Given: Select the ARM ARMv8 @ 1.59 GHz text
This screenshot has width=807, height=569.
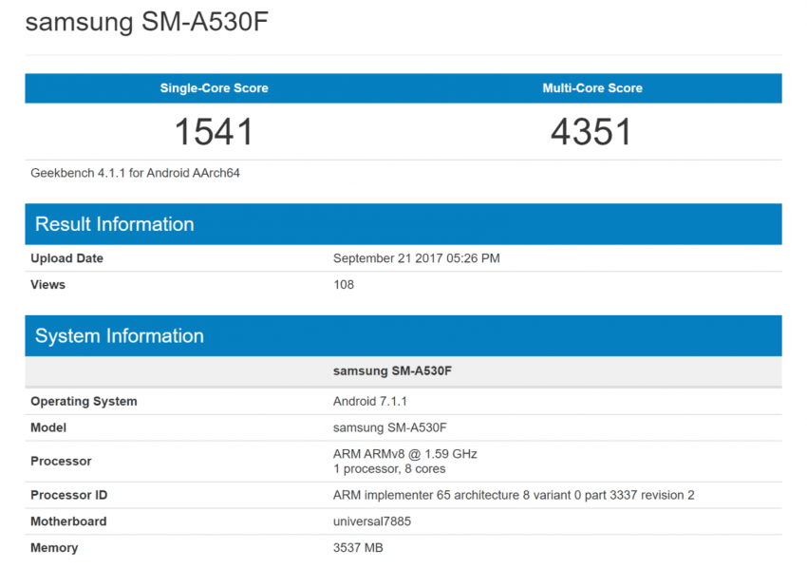Looking at the screenshot, I should coord(405,454).
